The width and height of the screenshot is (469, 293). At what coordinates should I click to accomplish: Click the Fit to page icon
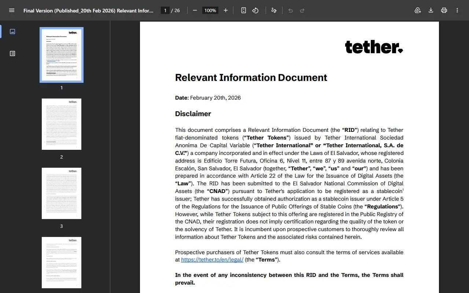tap(244, 10)
